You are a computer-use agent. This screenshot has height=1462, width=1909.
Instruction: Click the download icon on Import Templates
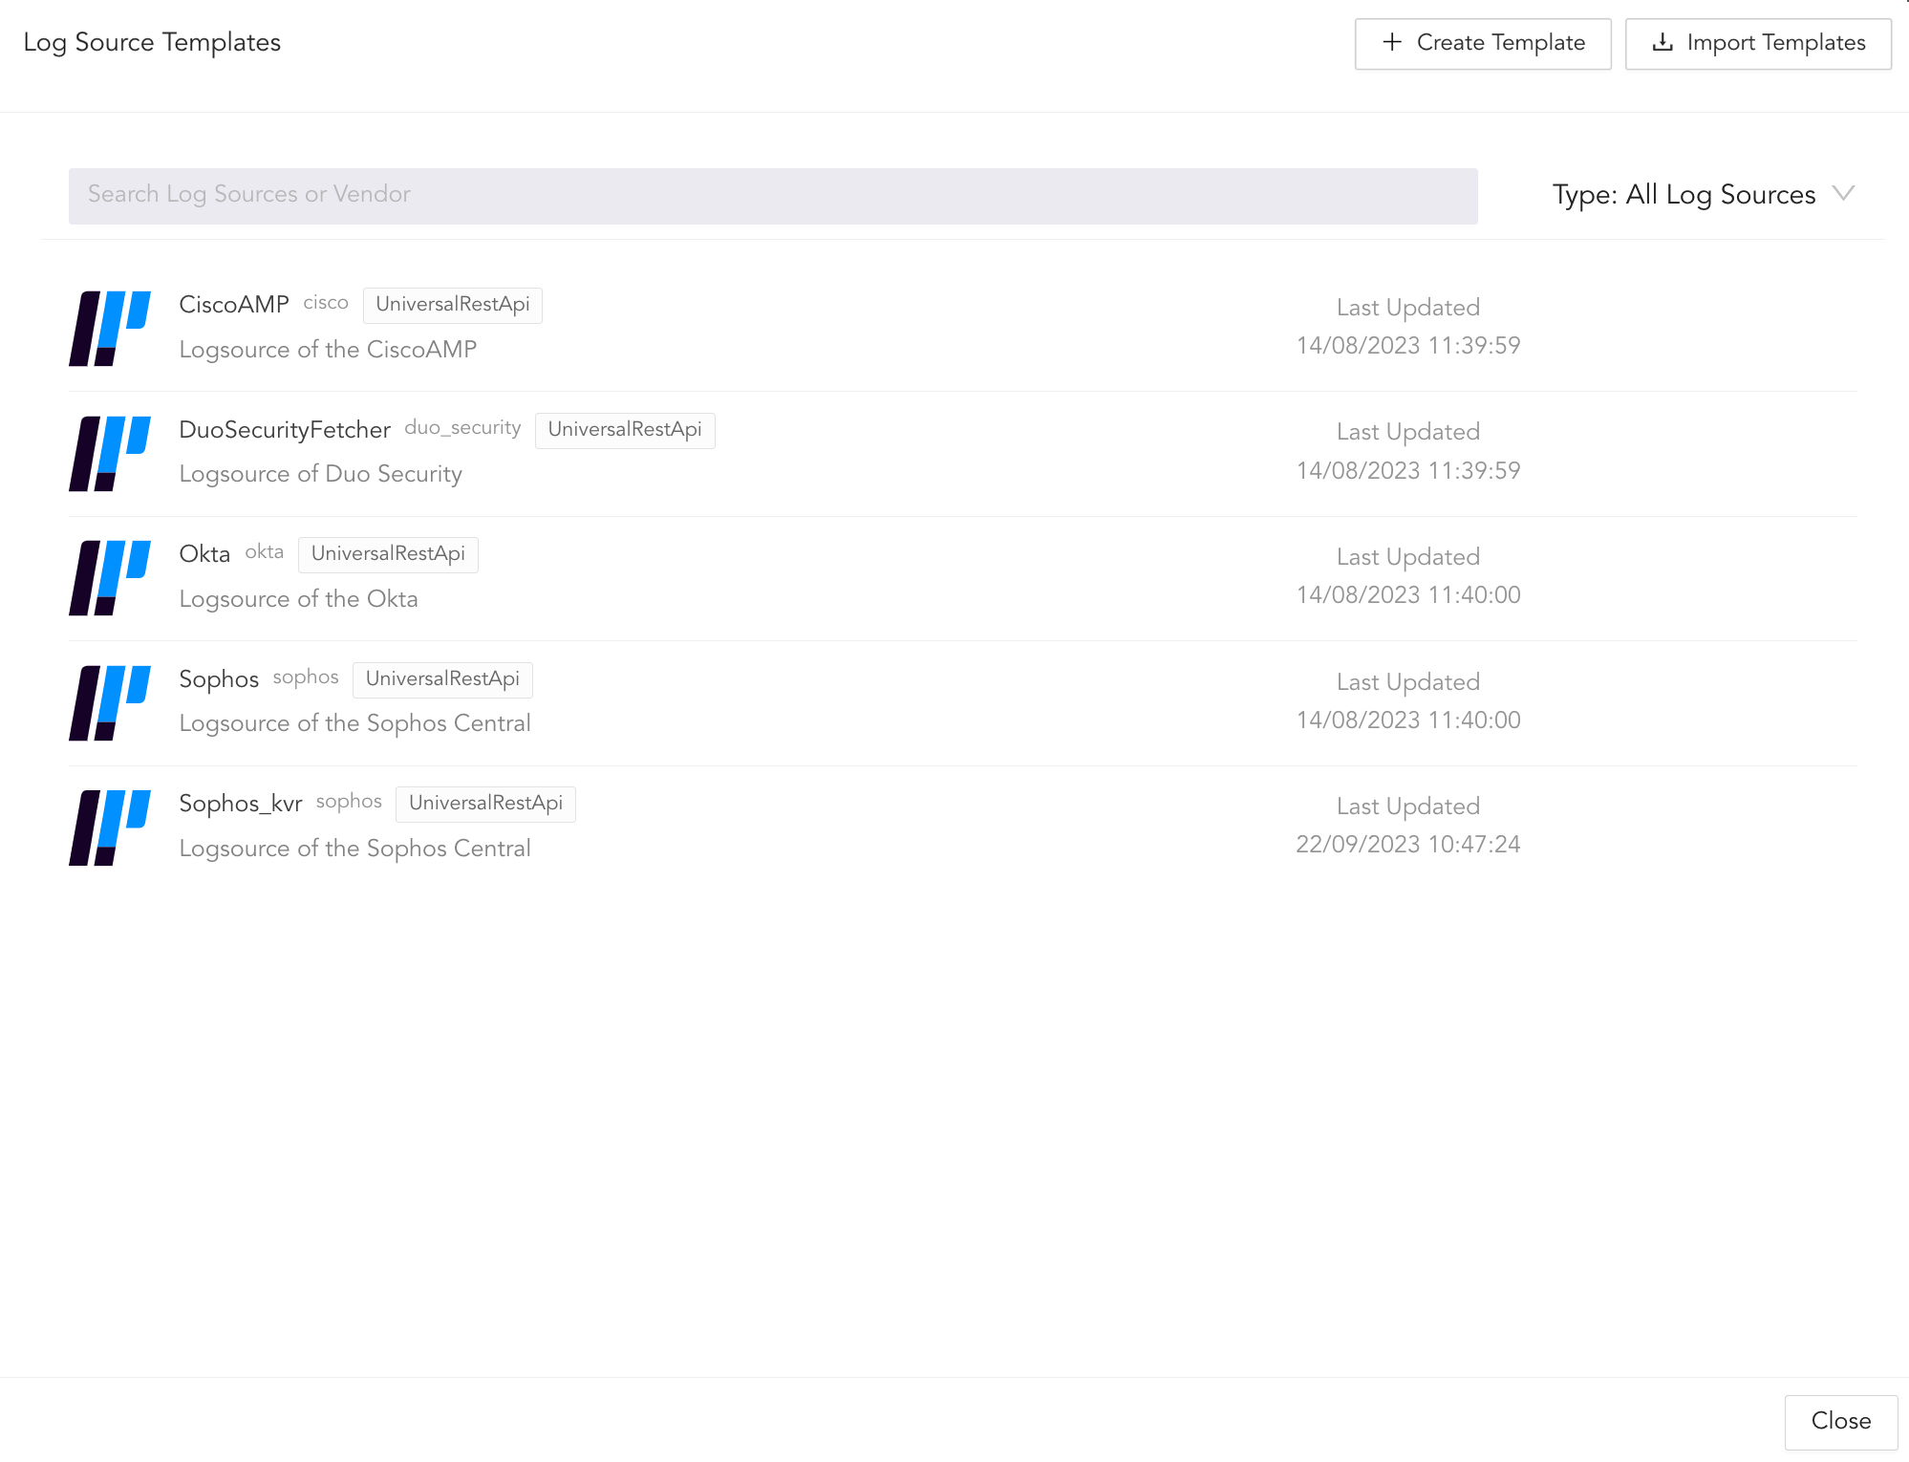pos(1662,42)
